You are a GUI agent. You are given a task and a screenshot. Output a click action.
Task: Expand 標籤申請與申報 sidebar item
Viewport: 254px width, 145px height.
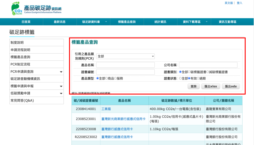61,86
